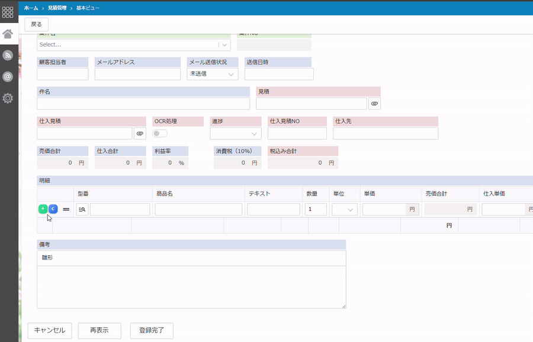The height and width of the screenshot is (342, 533).
Task: Focus the 送信日時 input field
Action: pyautogui.click(x=279, y=74)
